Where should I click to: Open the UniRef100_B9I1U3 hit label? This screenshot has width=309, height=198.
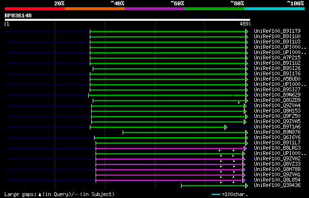click(277, 42)
